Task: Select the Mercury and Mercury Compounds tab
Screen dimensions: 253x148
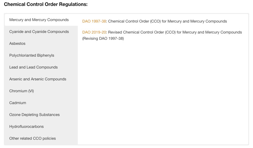Action: (x=41, y=20)
